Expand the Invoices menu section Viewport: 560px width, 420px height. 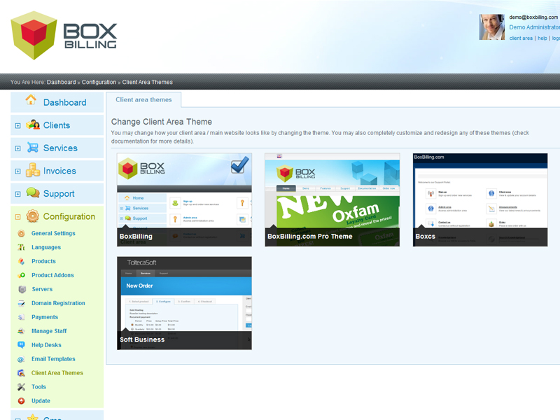(x=18, y=171)
